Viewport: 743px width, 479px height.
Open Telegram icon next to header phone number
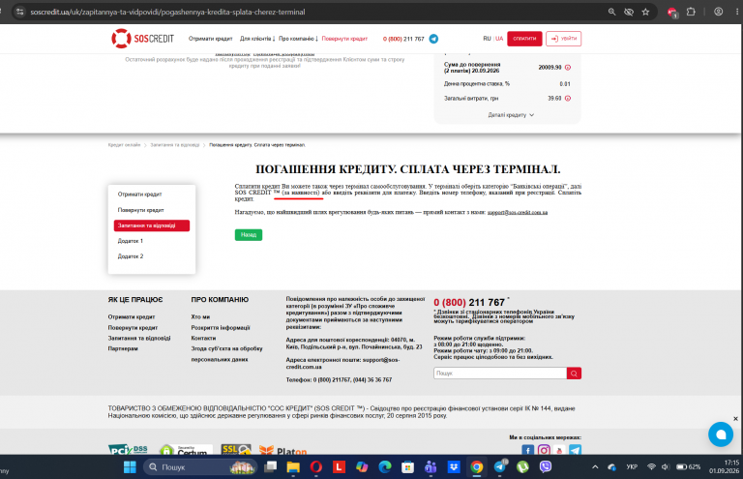(x=433, y=39)
